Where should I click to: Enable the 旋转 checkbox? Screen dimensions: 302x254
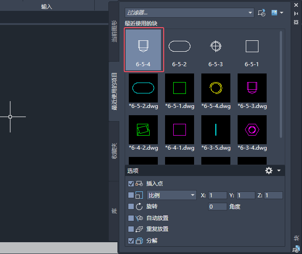pyautogui.click(x=131, y=206)
